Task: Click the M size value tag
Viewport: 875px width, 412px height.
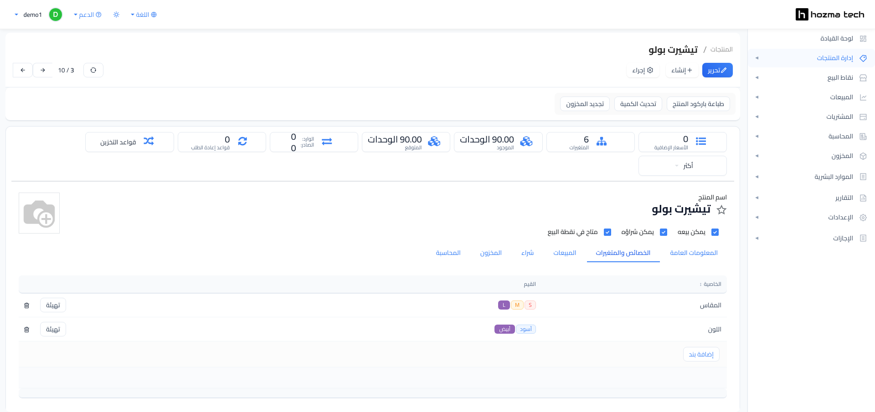Action: coord(517,305)
